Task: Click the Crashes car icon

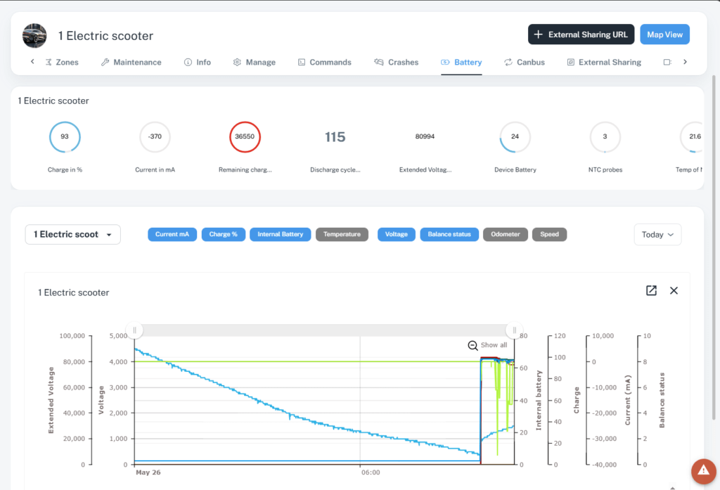Action: [x=379, y=62]
